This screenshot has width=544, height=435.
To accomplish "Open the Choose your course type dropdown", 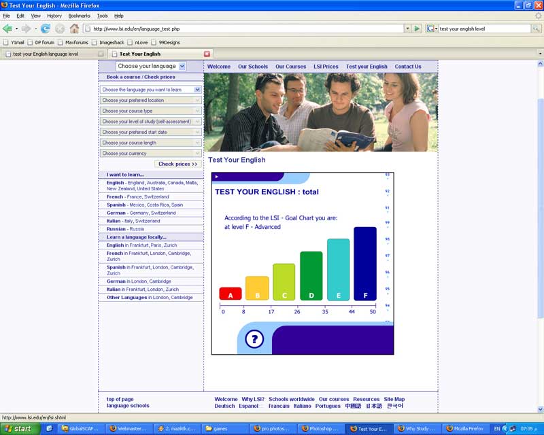I will click(150, 111).
